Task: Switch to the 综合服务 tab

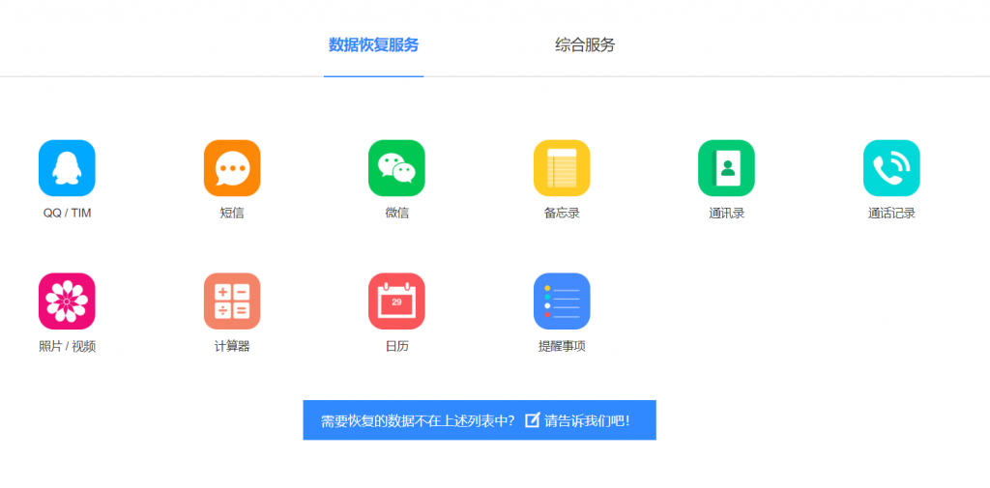Action: 585,45
